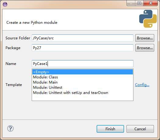Open help via question mark icon
The width and height of the screenshot is (160, 140).
(10, 128)
